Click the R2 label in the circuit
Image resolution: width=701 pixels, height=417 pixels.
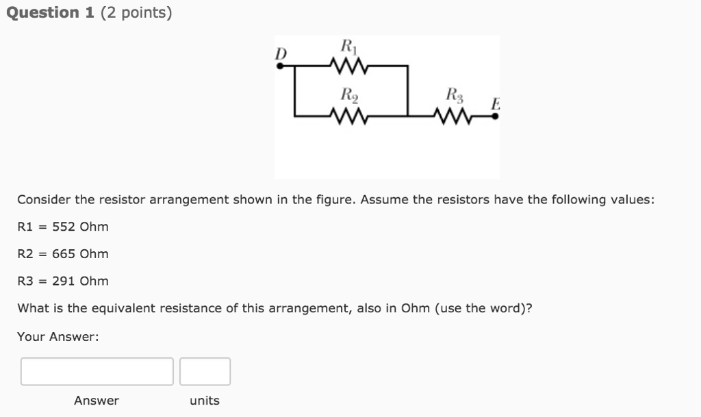pyautogui.click(x=350, y=95)
